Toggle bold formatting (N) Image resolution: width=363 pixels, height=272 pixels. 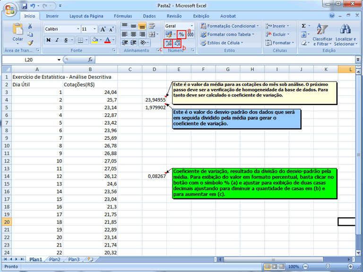point(48,40)
